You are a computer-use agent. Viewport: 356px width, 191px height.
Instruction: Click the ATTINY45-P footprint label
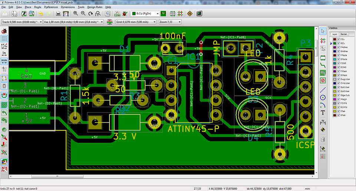(194, 129)
